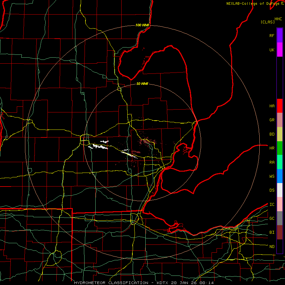Image resolution: width=285 pixels, height=285 pixels.
Task: Click the 100 NMI range ring label
Action: point(142,25)
